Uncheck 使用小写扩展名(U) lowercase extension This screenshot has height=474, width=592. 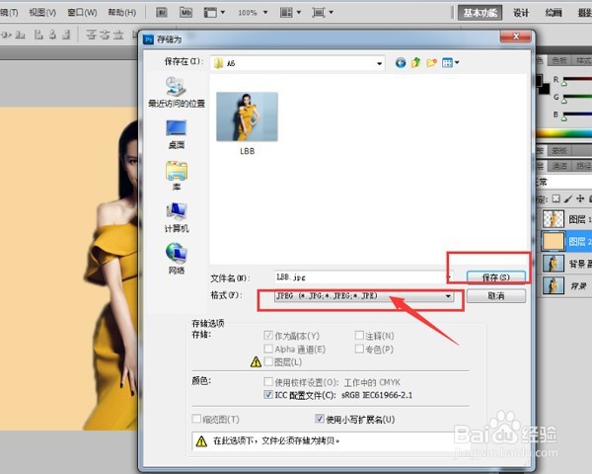click(x=320, y=419)
